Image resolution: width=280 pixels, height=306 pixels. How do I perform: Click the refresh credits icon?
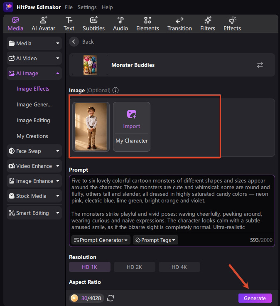pyautogui.click(x=111, y=298)
